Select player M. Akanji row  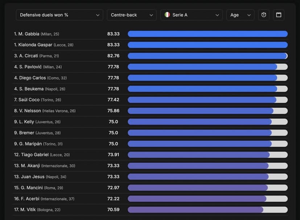[150, 166]
